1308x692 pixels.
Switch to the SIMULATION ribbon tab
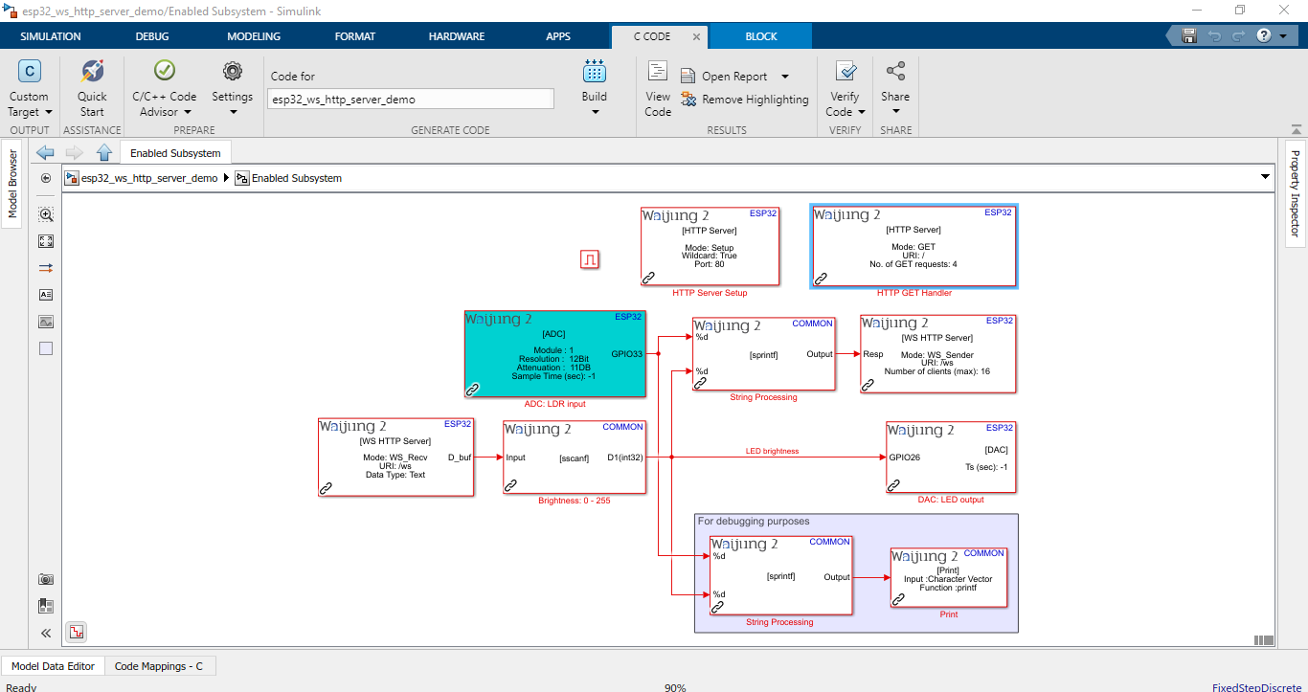click(51, 36)
